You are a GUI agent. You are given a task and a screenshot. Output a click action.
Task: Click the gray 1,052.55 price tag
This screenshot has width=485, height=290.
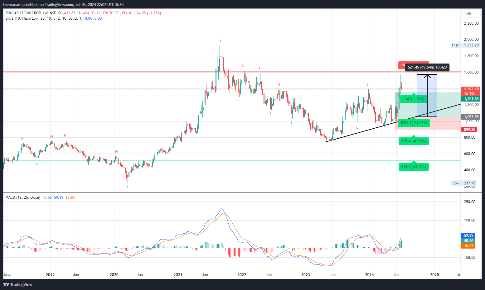[471, 117]
